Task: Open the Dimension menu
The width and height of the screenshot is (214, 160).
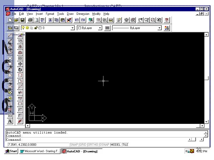Action: click(x=83, y=14)
